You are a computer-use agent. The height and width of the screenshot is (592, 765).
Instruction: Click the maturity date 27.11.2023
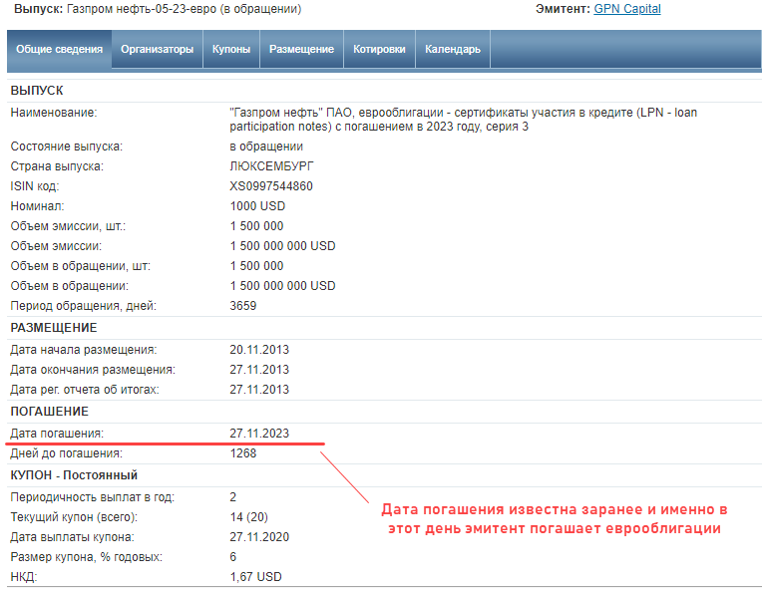(x=259, y=434)
